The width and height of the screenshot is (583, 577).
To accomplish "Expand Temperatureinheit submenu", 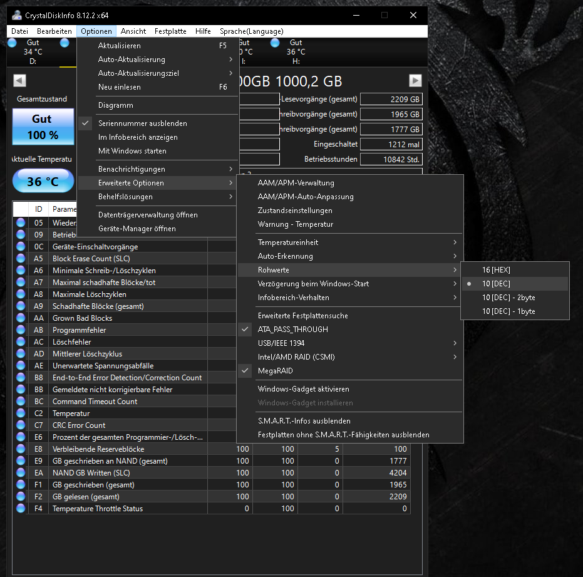I will pyautogui.click(x=350, y=242).
